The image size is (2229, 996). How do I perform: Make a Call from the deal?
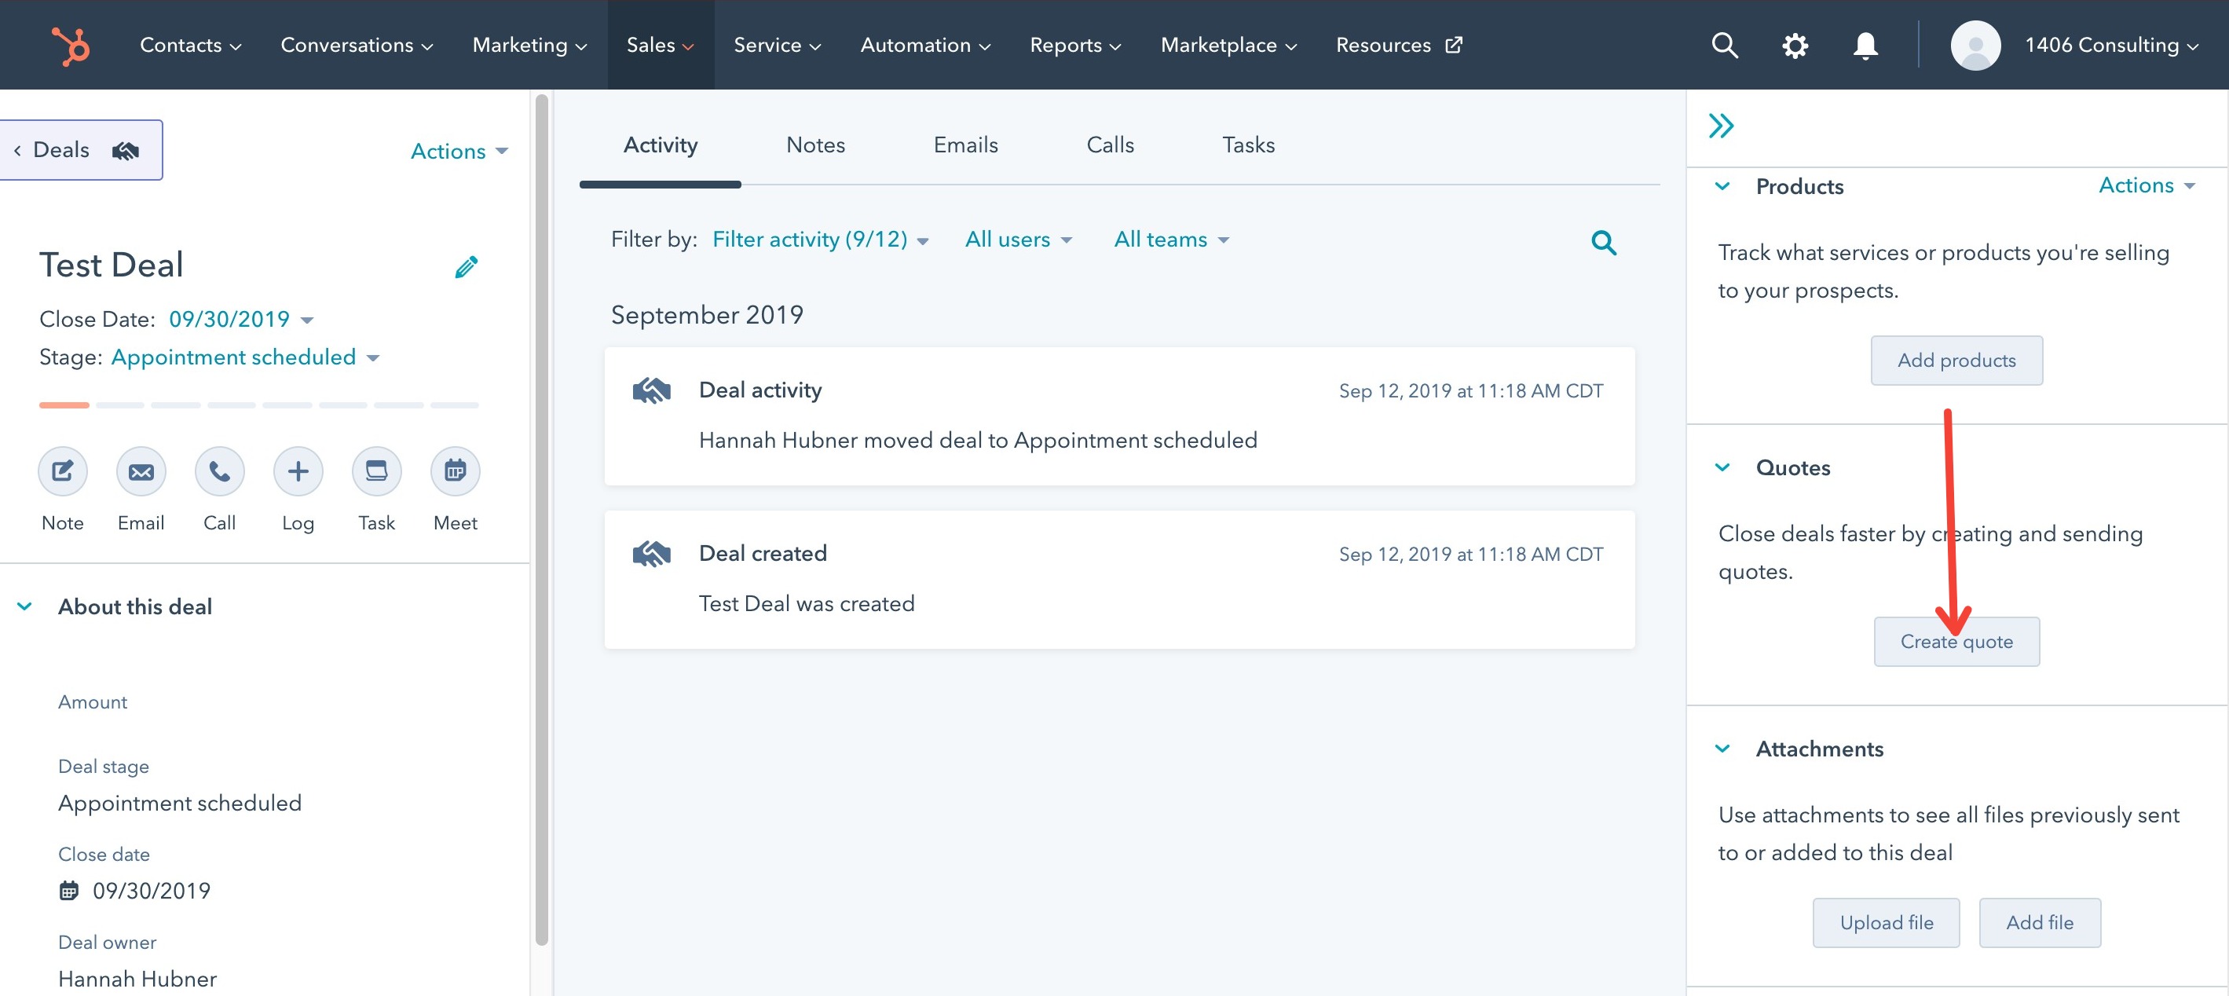click(220, 471)
